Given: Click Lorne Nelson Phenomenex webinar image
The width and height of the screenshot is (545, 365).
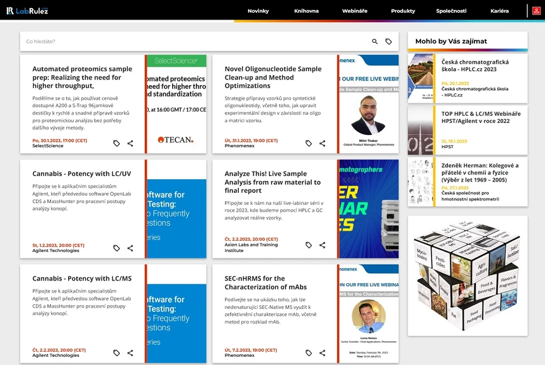Looking at the screenshot, I should tap(369, 313).
